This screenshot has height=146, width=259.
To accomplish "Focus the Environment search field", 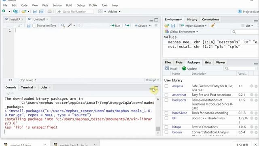I will [245, 32].
